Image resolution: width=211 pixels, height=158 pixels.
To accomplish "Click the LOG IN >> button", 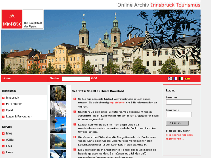I will [177, 123].
